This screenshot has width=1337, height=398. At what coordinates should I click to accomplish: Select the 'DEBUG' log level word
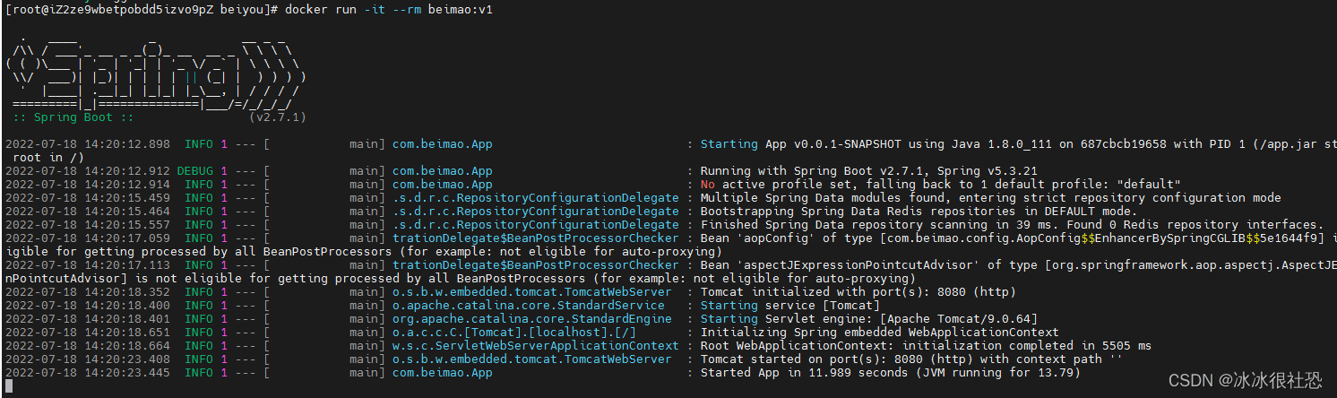click(195, 171)
